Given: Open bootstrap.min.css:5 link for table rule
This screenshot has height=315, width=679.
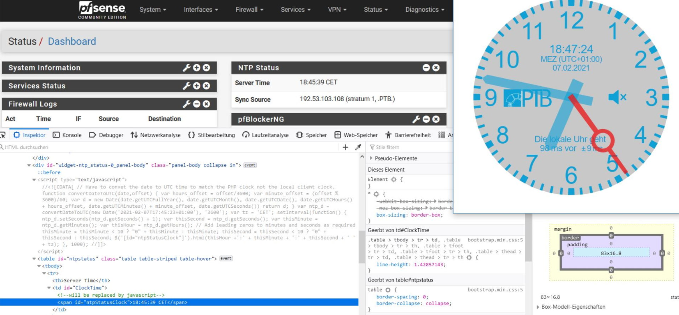Looking at the screenshot, I should pos(495,290).
